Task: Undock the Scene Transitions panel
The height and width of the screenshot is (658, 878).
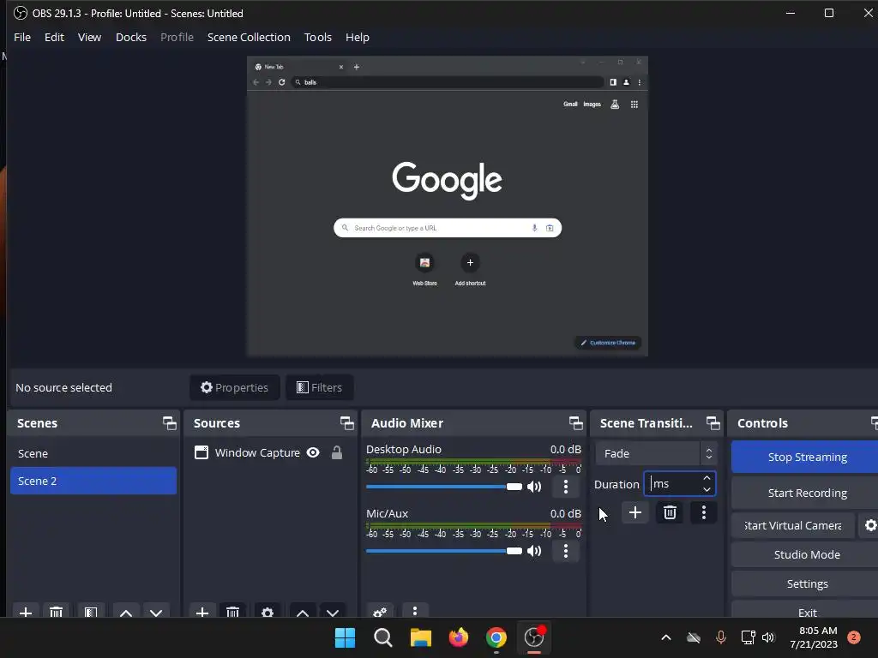Action: [713, 423]
